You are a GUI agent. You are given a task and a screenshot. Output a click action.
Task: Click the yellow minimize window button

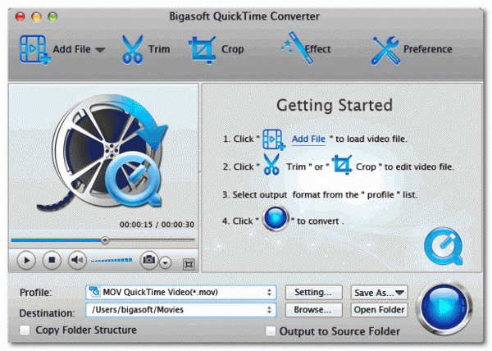(x=36, y=16)
